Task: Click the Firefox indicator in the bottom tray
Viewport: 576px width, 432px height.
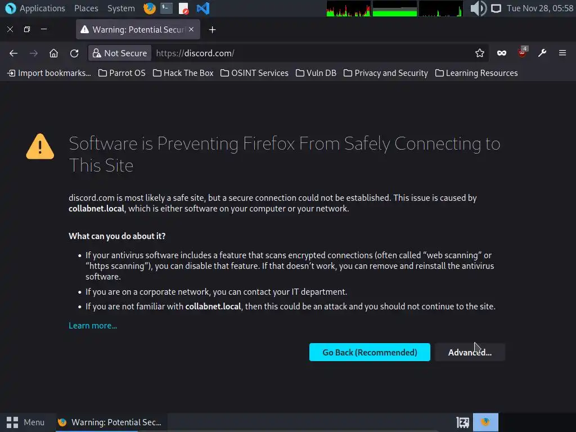Action: tap(485, 422)
